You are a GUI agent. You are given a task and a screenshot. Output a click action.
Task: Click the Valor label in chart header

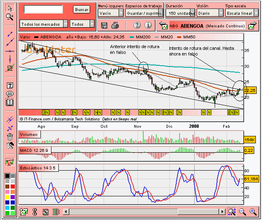tap(25, 37)
